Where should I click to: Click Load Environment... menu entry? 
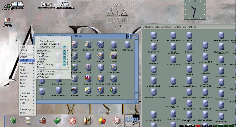(x=47, y=71)
